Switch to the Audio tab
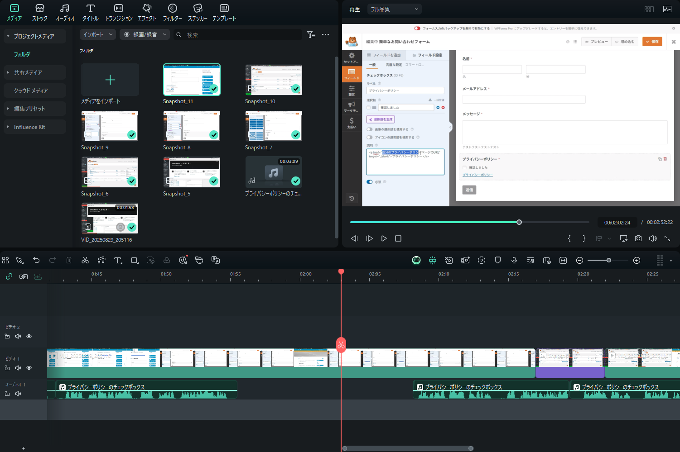Screen dimensions: 680x452 (65, 12)
